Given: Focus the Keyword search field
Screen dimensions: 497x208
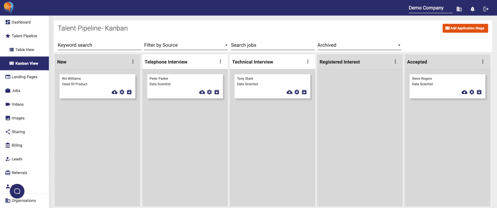Looking at the screenshot, I should pos(99,45).
